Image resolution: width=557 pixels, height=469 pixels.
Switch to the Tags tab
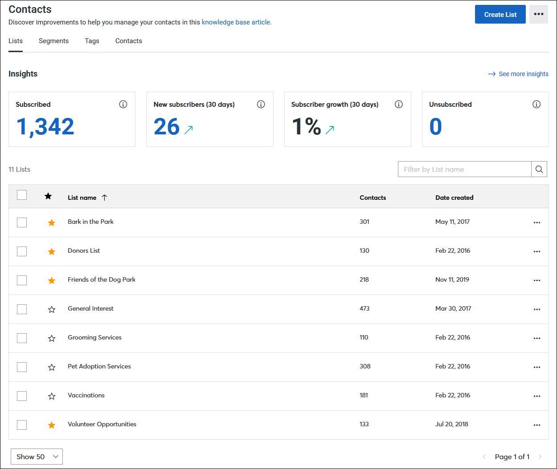click(92, 41)
